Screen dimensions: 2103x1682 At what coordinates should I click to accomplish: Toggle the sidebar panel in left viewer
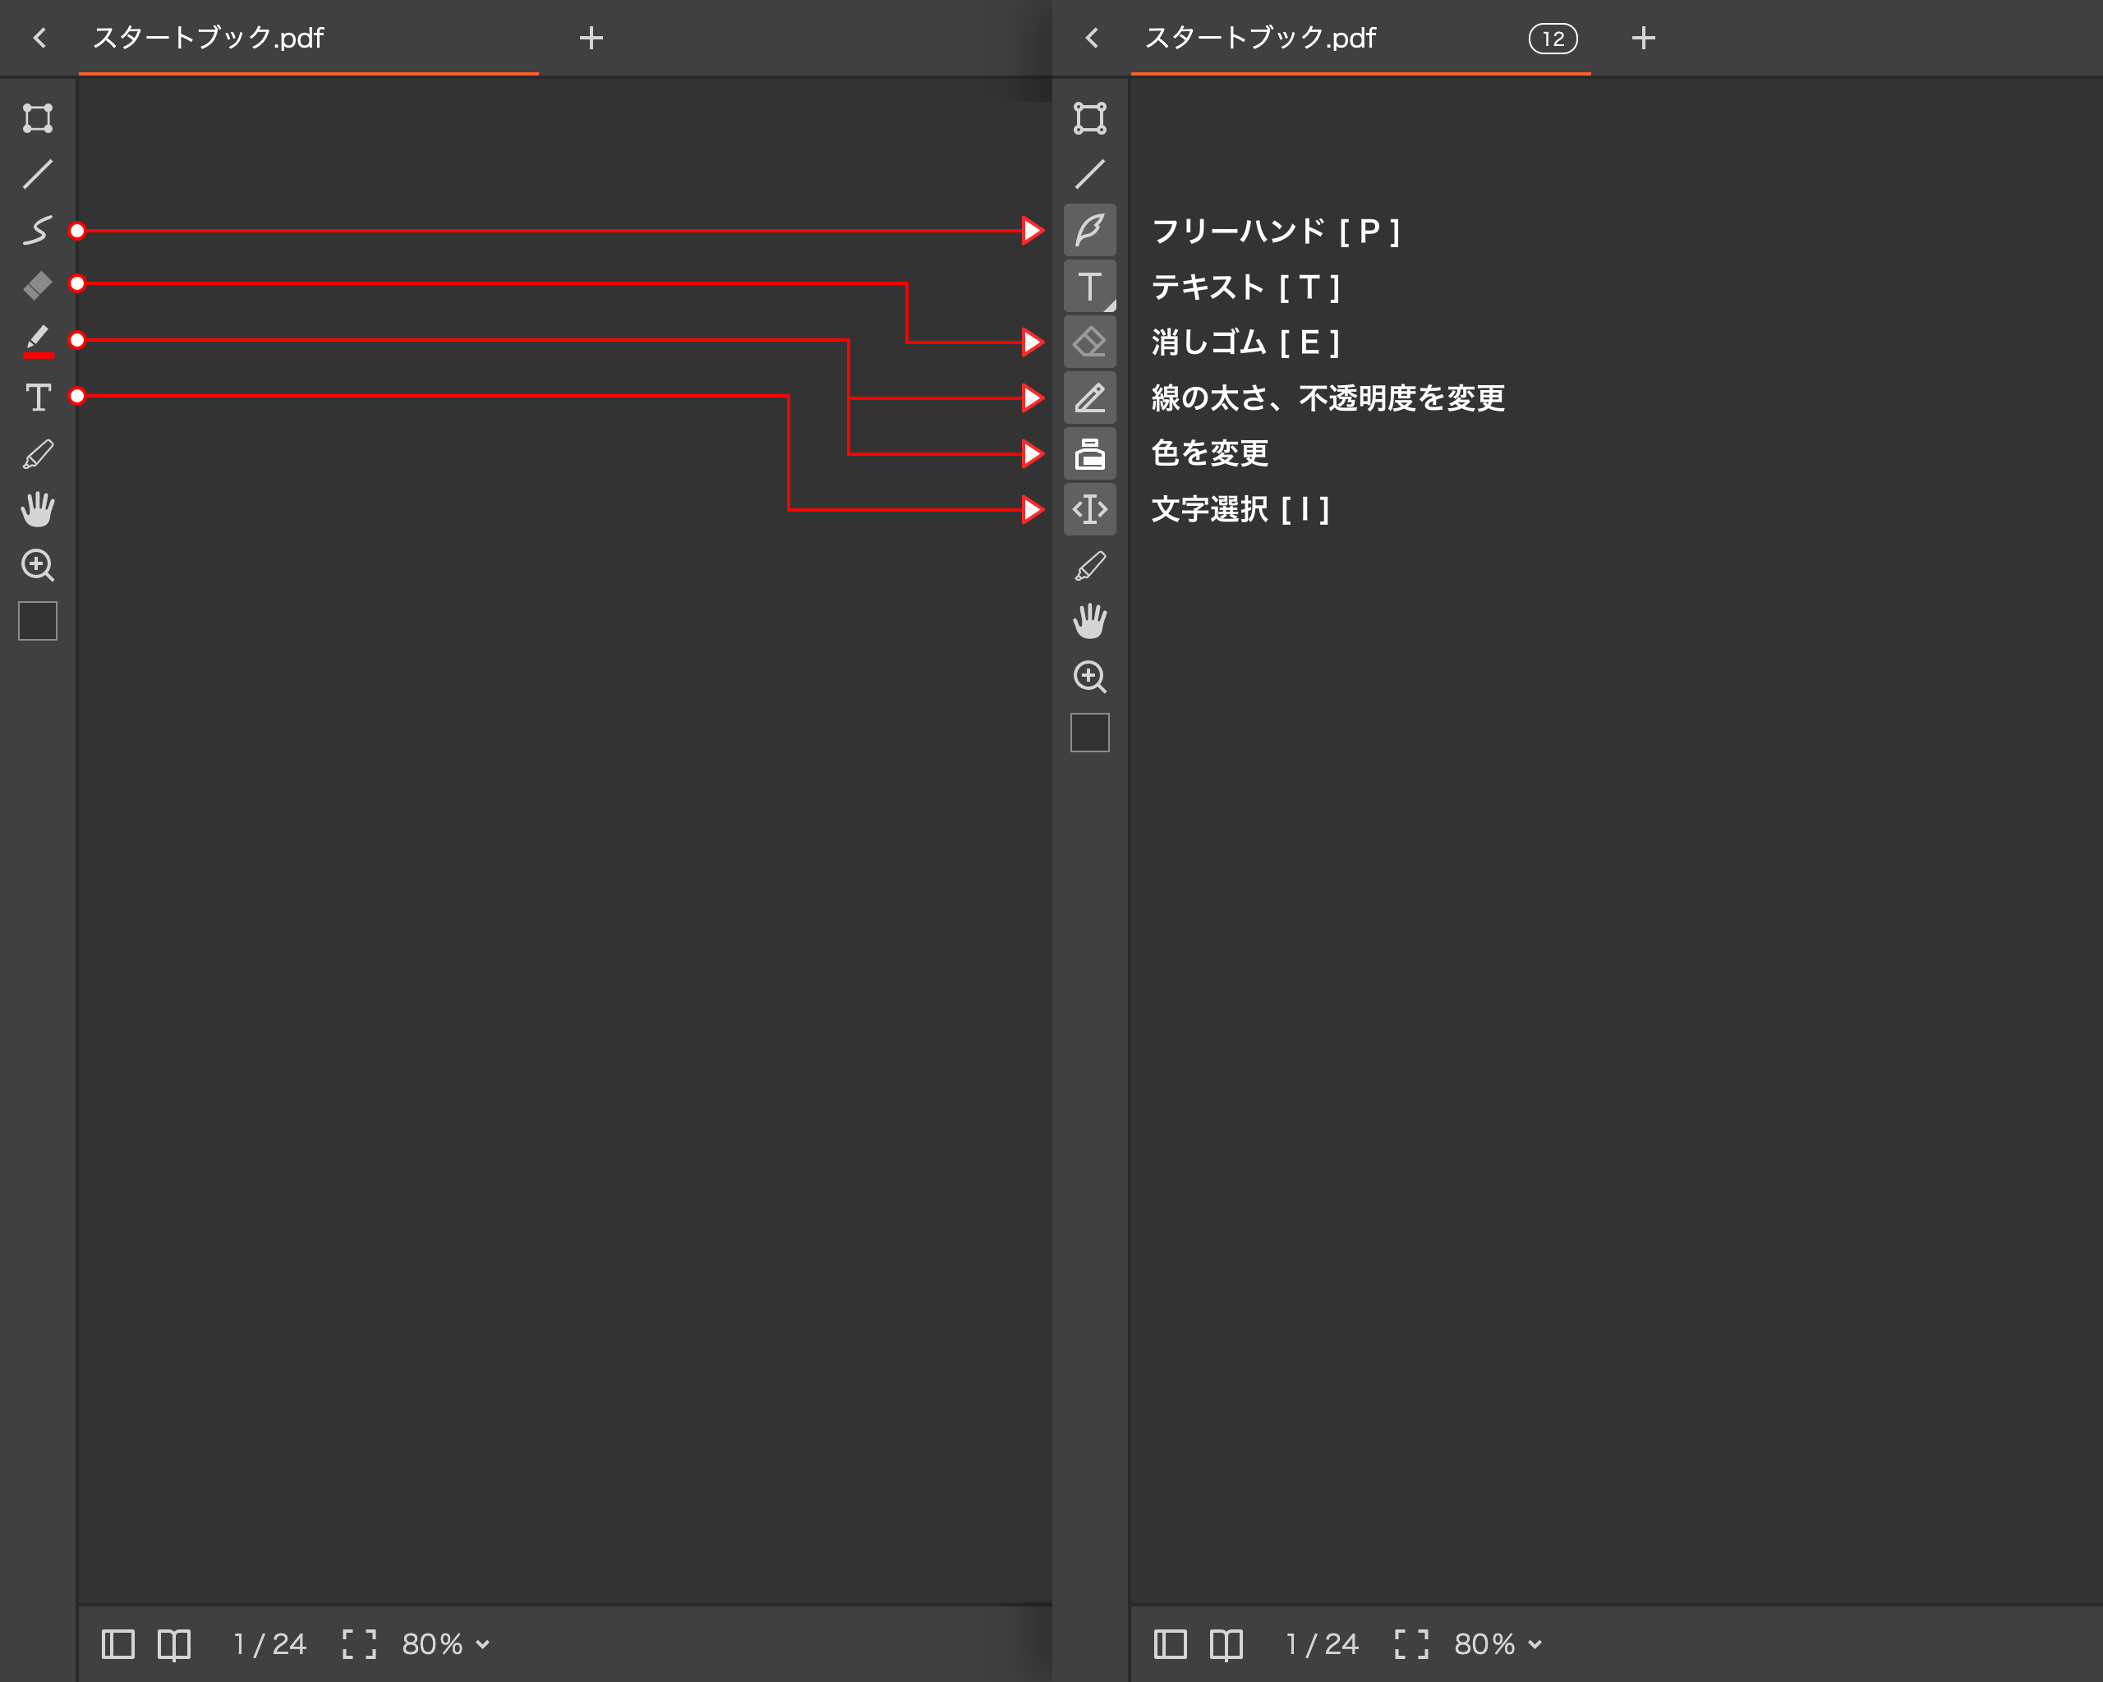coord(118,1644)
